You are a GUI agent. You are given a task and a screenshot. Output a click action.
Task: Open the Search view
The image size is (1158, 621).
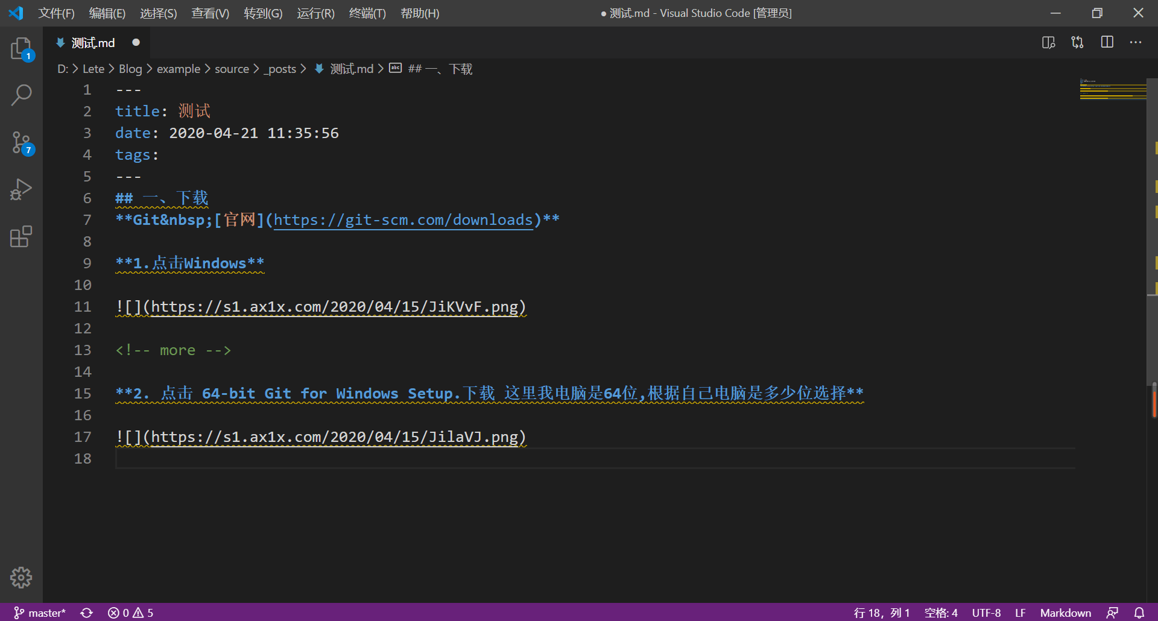click(21, 95)
